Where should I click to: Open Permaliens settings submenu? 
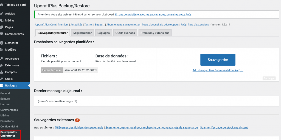click(x=7, y=121)
